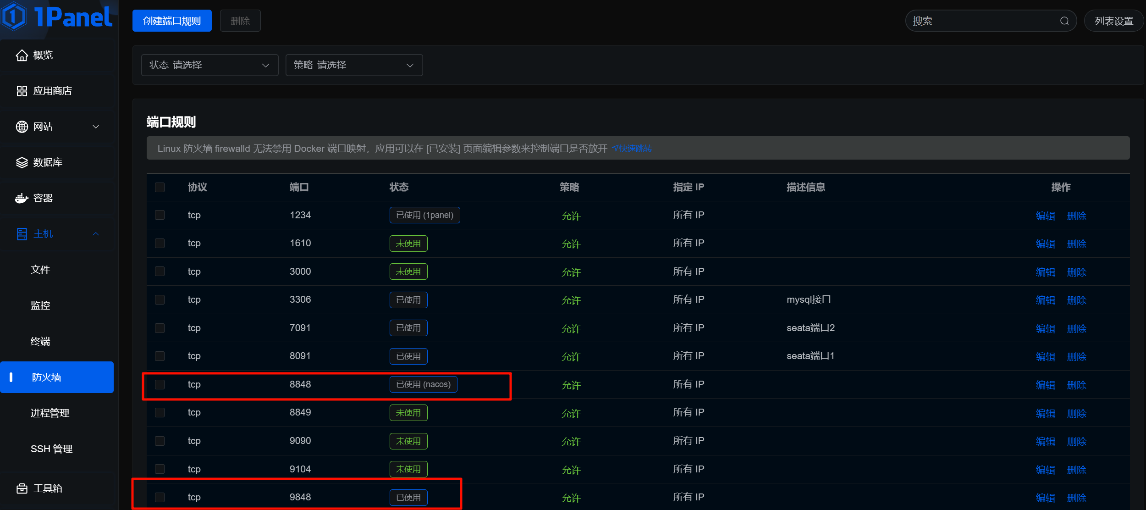Click the search magnifier icon
The image size is (1146, 510).
1064,21
